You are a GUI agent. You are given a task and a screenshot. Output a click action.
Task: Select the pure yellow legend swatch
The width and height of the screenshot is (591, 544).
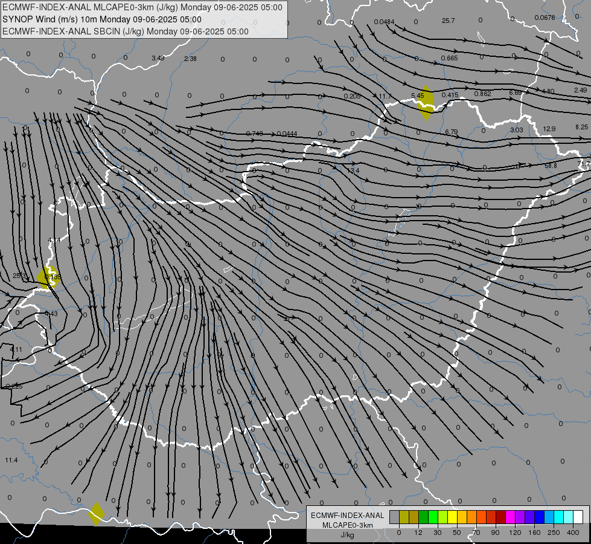(453, 517)
